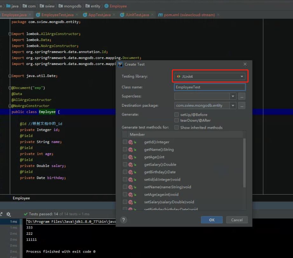Switch to the Employee.java tab
Image resolution: width=293 pixels, height=258 pixels.
14,15
